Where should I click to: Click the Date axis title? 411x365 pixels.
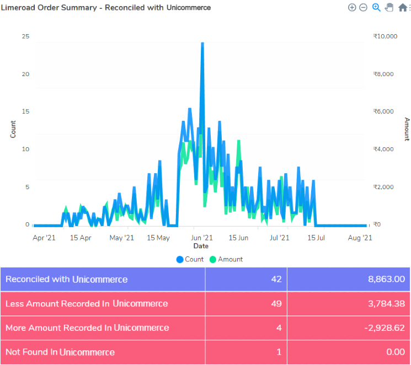click(201, 246)
